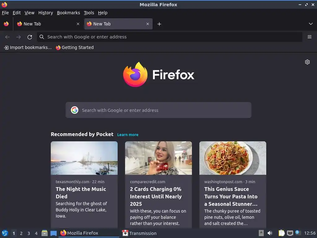Screen dimensions: 317x238
Task: Switch to workspace 1 in the pager
Action: [x=14, y=233]
